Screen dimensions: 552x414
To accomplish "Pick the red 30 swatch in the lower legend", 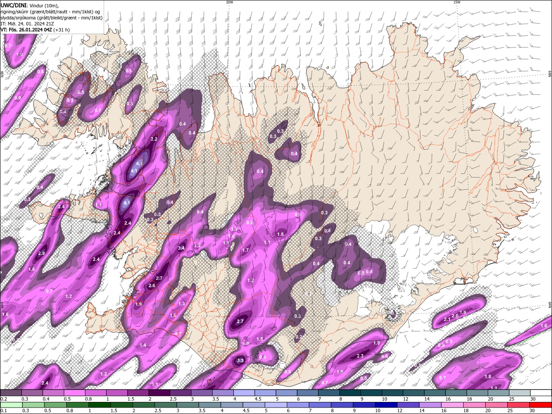I will pyautogui.click(x=540, y=405).
